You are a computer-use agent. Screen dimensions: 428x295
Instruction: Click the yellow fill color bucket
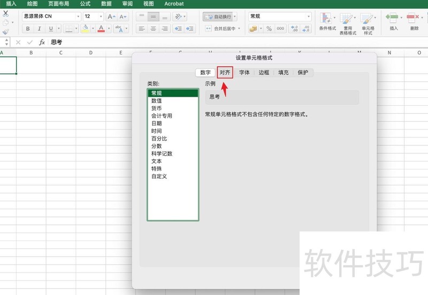click(x=85, y=28)
